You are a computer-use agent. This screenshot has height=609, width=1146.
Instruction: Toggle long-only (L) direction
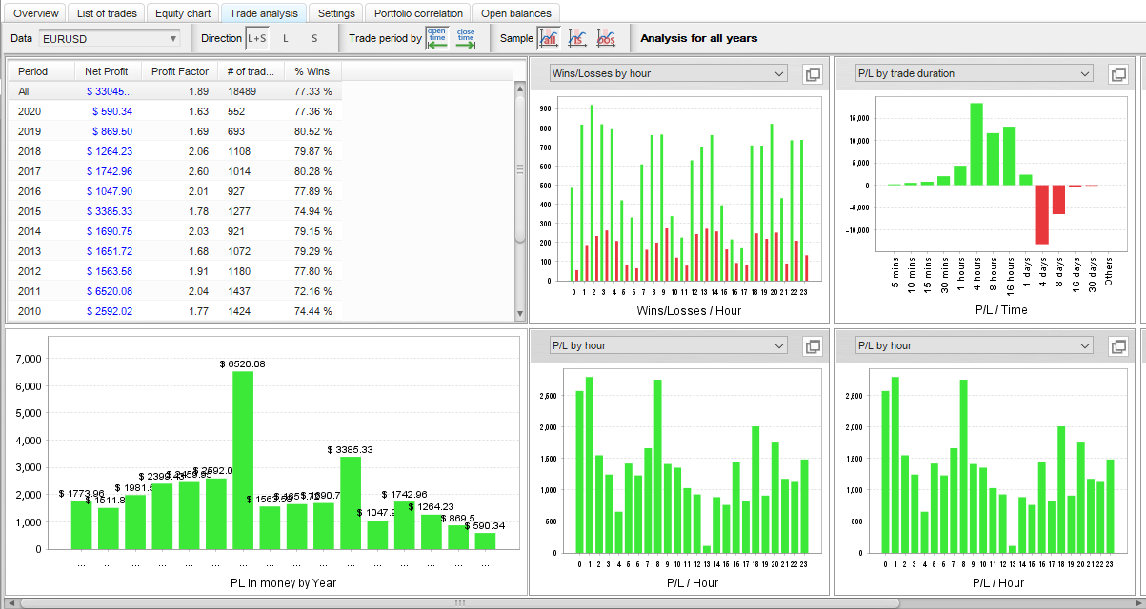(286, 38)
